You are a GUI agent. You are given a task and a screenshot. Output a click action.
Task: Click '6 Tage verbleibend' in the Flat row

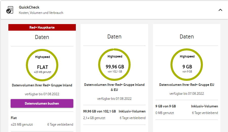pyautogui.click(x=60, y=124)
